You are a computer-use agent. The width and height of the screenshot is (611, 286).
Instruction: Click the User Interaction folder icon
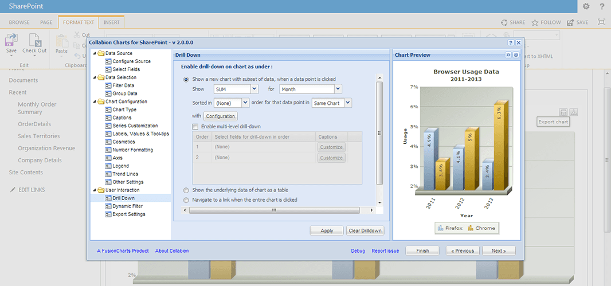[101, 190]
